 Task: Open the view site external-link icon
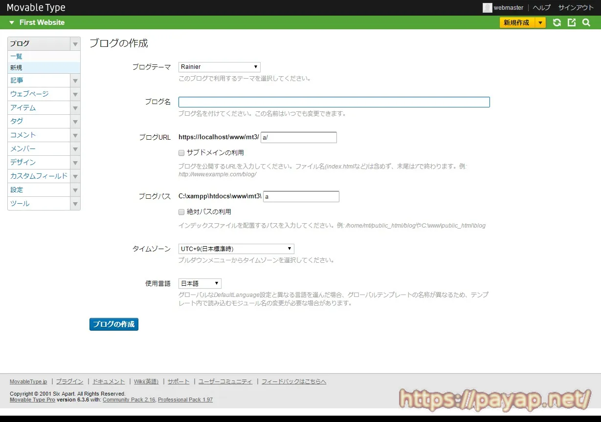(572, 22)
